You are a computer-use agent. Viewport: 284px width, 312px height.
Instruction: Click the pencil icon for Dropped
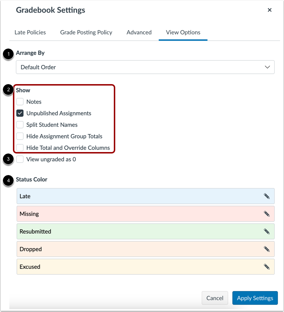click(267, 249)
